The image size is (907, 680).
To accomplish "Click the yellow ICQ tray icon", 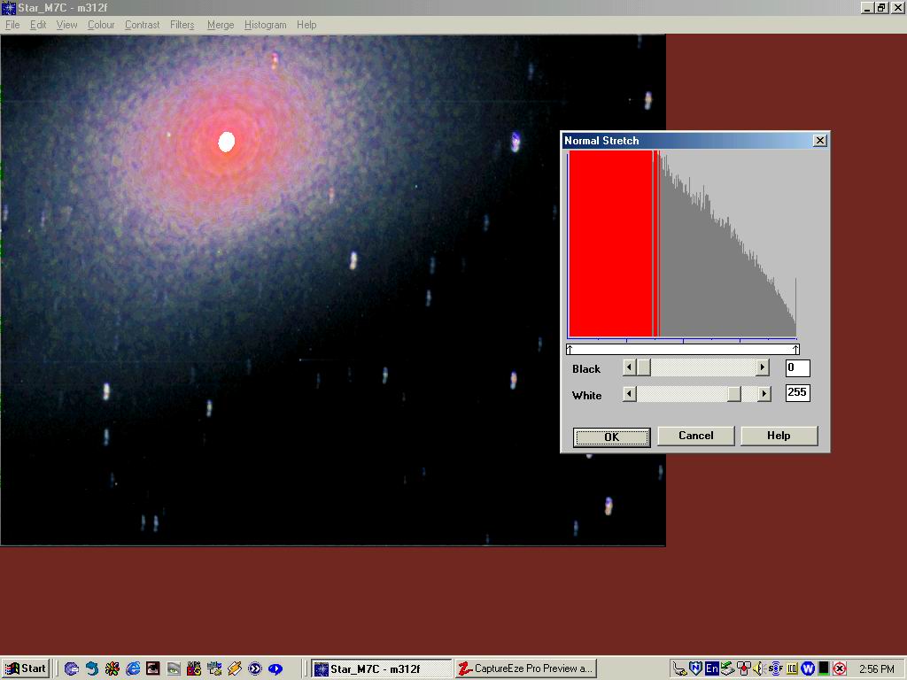I will click(792, 669).
